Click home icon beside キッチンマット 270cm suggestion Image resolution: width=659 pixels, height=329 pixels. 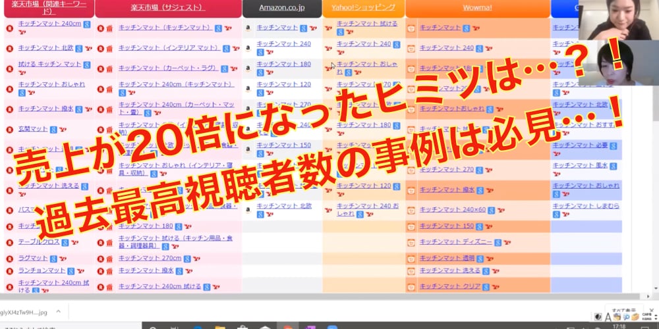[x=109, y=259]
